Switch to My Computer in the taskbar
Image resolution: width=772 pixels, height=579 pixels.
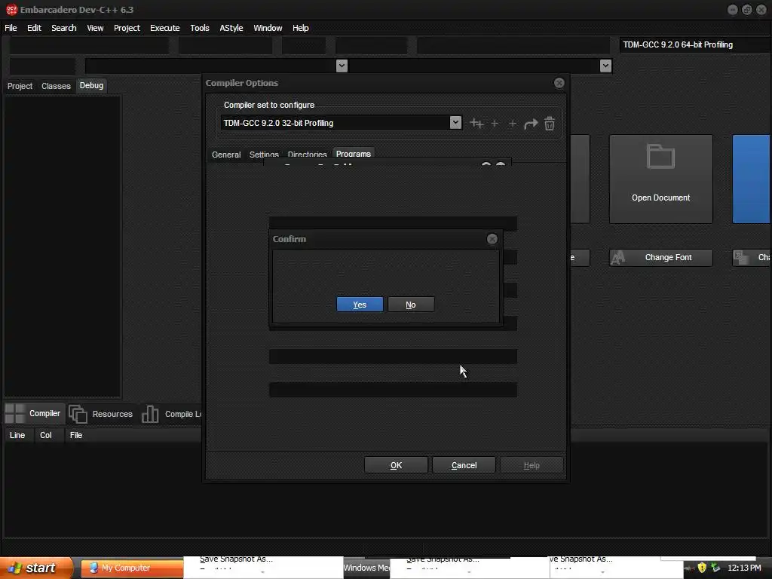click(131, 568)
